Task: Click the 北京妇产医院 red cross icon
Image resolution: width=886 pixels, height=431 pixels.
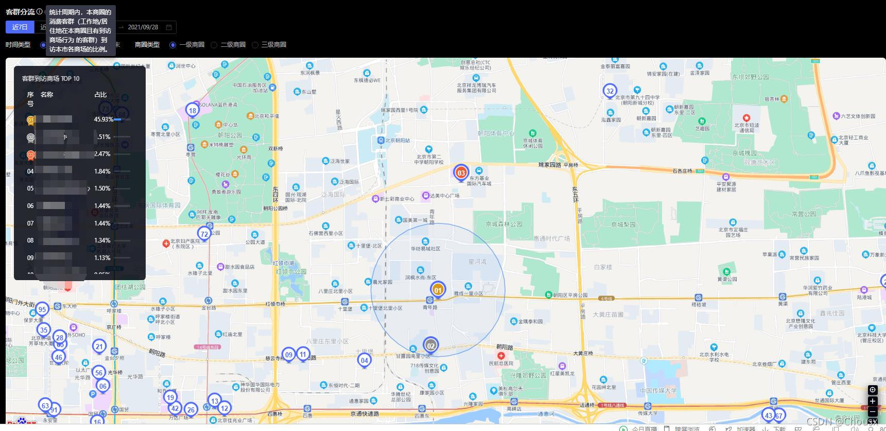Action: (166, 243)
